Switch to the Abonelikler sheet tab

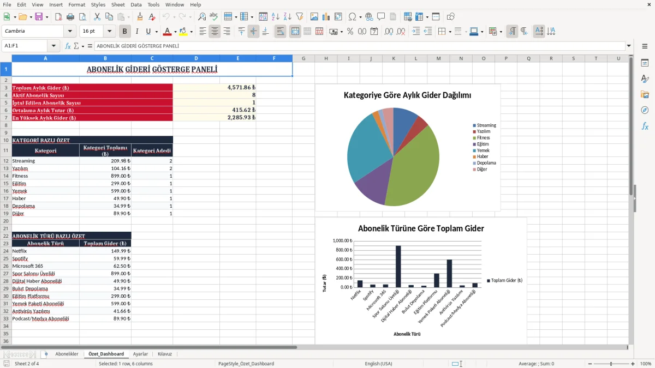point(67,354)
